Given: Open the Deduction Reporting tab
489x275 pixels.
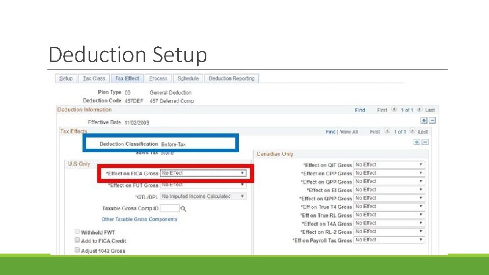Looking at the screenshot, I should point(232,78).
